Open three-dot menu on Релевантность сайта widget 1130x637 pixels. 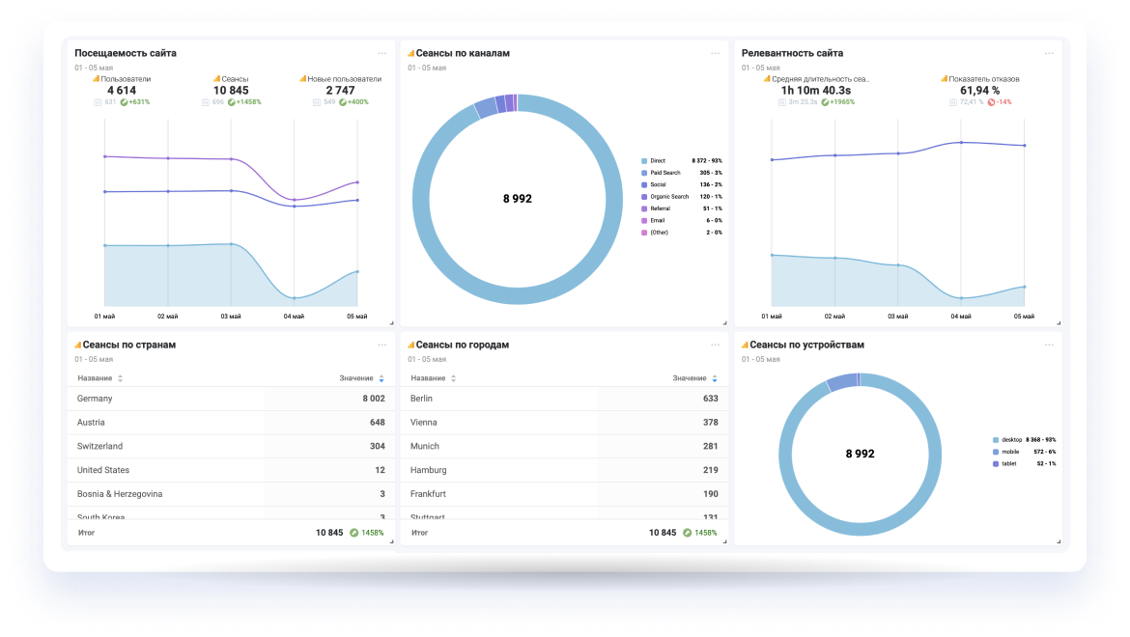pos(1049,54)
